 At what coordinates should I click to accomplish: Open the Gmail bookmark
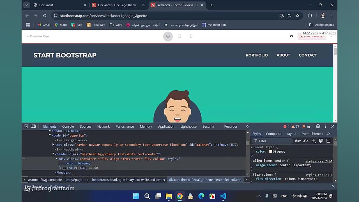tap(44, 25)
